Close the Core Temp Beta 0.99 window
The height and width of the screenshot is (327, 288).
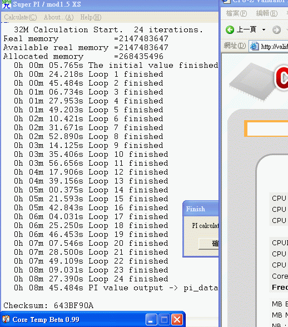[x=177, y=319]
